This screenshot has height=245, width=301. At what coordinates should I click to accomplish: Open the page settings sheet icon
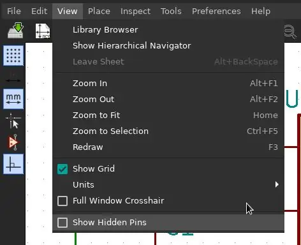(43, 31)
